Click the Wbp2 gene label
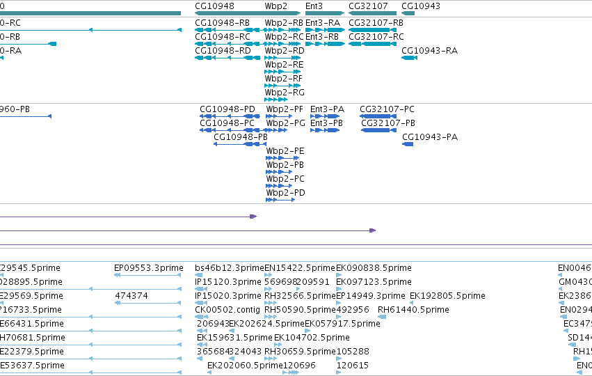 pos(276,6)
